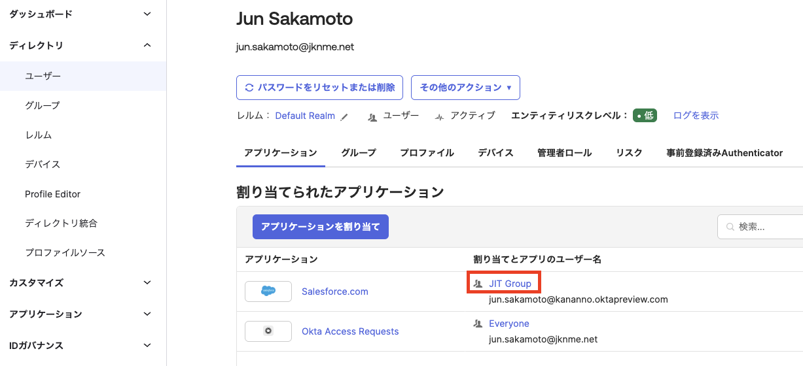
Task: Expand the ダッシュボード sidebar section
Action: 147,14
